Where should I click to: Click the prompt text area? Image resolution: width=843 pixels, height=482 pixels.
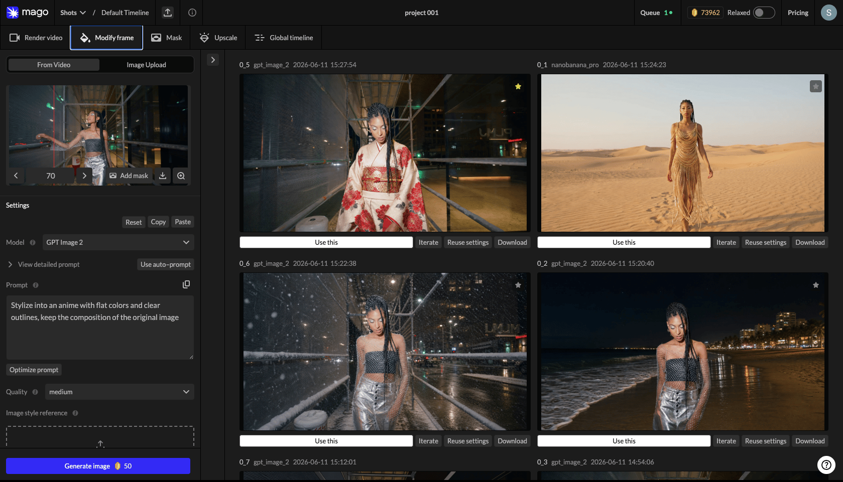100,328
